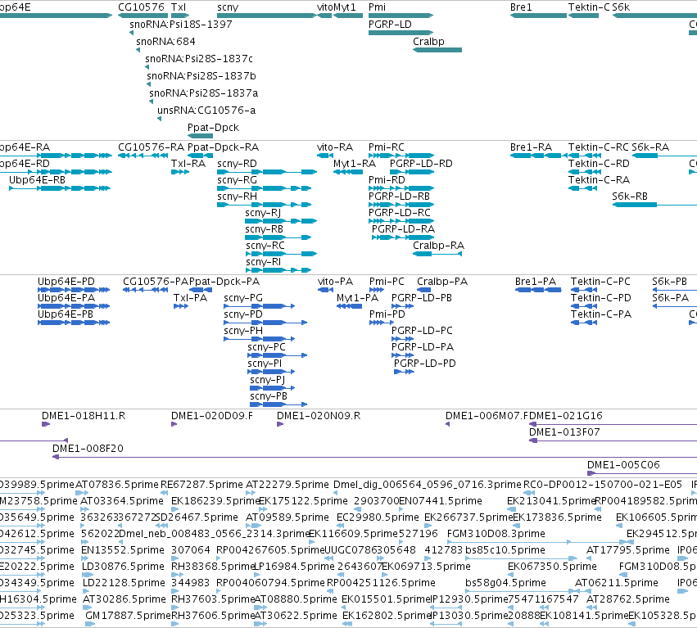The image size is (697, 628).
Task: Open the PGRP-LD-RA transcript label
Action: point(403,229)
